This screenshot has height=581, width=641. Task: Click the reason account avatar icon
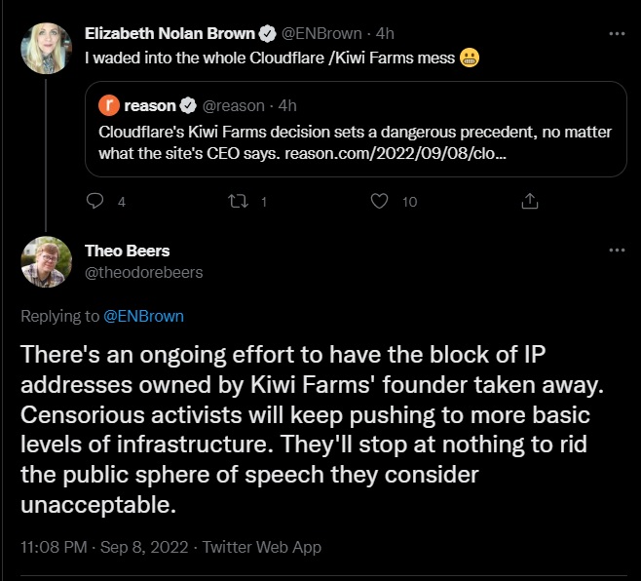click(110, 105)
